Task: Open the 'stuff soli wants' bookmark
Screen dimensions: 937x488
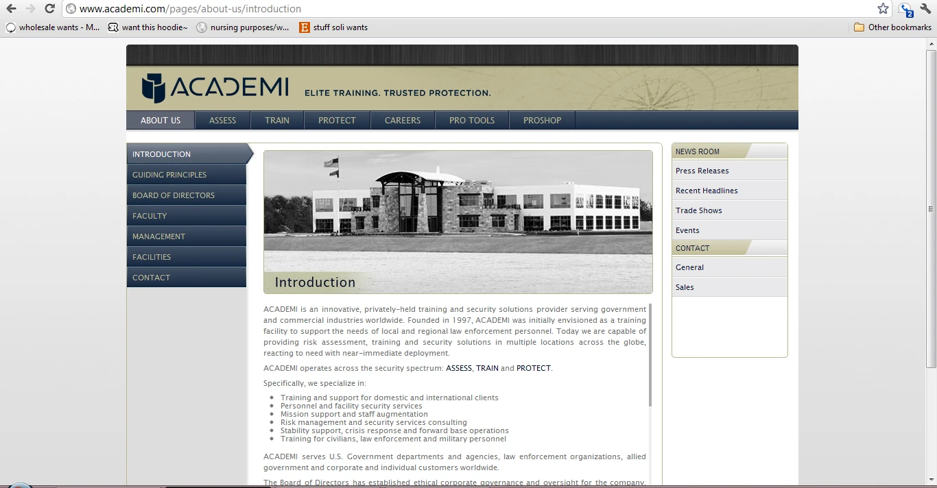Action: 334,27
